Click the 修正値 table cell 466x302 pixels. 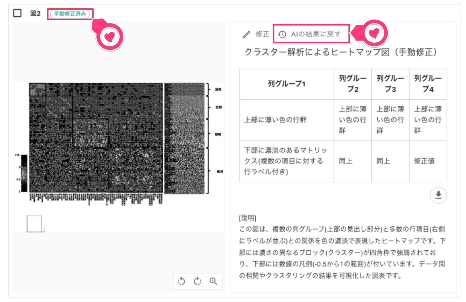tap(428, 161)
